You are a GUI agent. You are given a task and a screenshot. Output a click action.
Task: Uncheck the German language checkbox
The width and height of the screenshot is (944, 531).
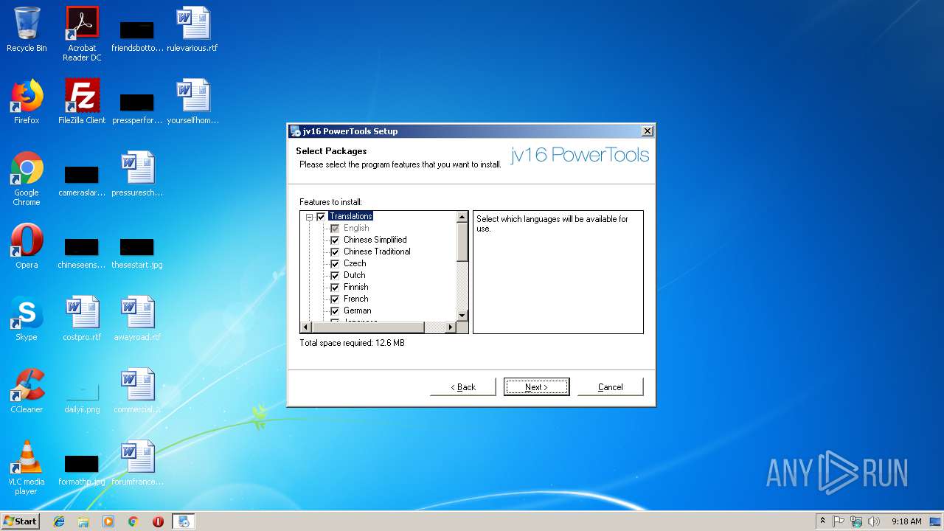pos(335,311)
